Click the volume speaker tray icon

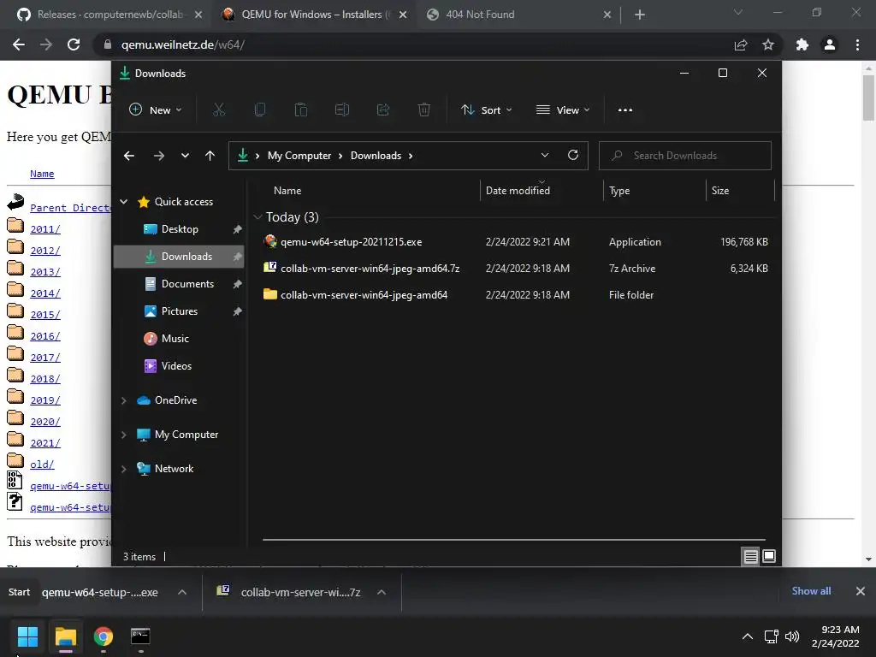click(x=792, y=636)
